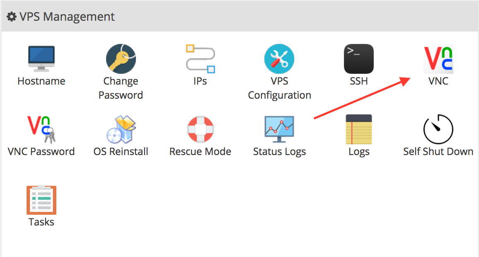This screenshot has width=479, height=257.
Task: Open the Status Logs chart icon
Action: tap(279, 129)
